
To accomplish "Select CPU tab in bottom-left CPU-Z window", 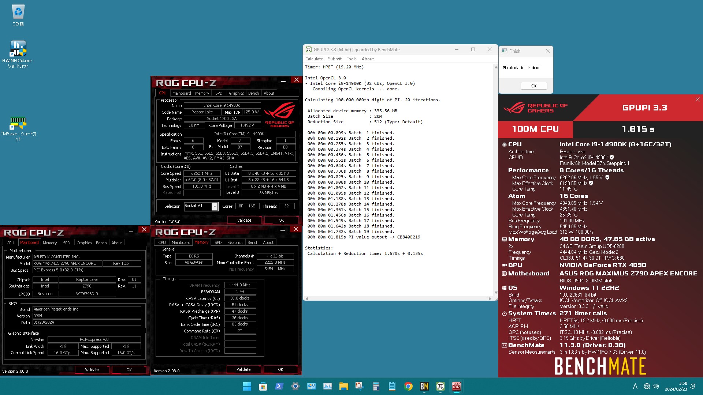I will pos(11,243).
